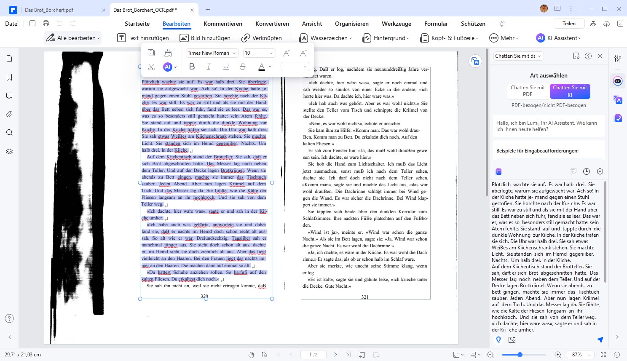Viewport: 627px width, 361px height.
Task: Open the comments panel icon
Action: coord(9,96)
